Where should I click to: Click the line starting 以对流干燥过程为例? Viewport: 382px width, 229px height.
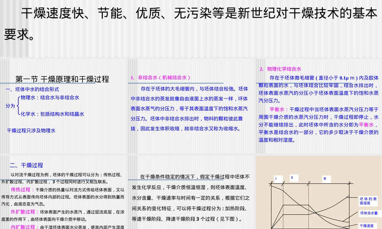pyautogui.click(x=66, y=175)
